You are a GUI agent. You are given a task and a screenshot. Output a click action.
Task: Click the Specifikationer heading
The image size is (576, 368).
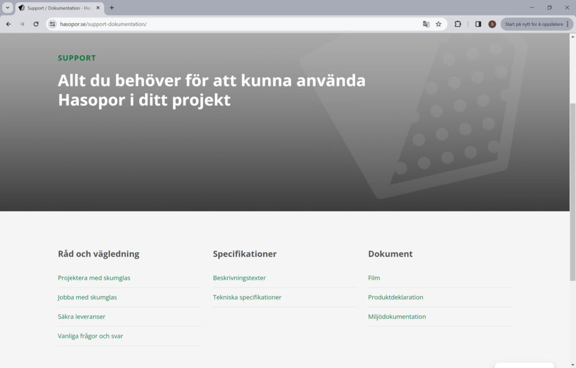coord(245,254)
